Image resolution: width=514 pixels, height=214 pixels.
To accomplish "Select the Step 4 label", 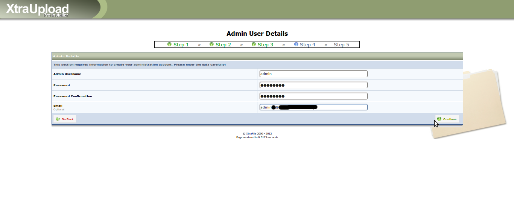I will (307, 44).
